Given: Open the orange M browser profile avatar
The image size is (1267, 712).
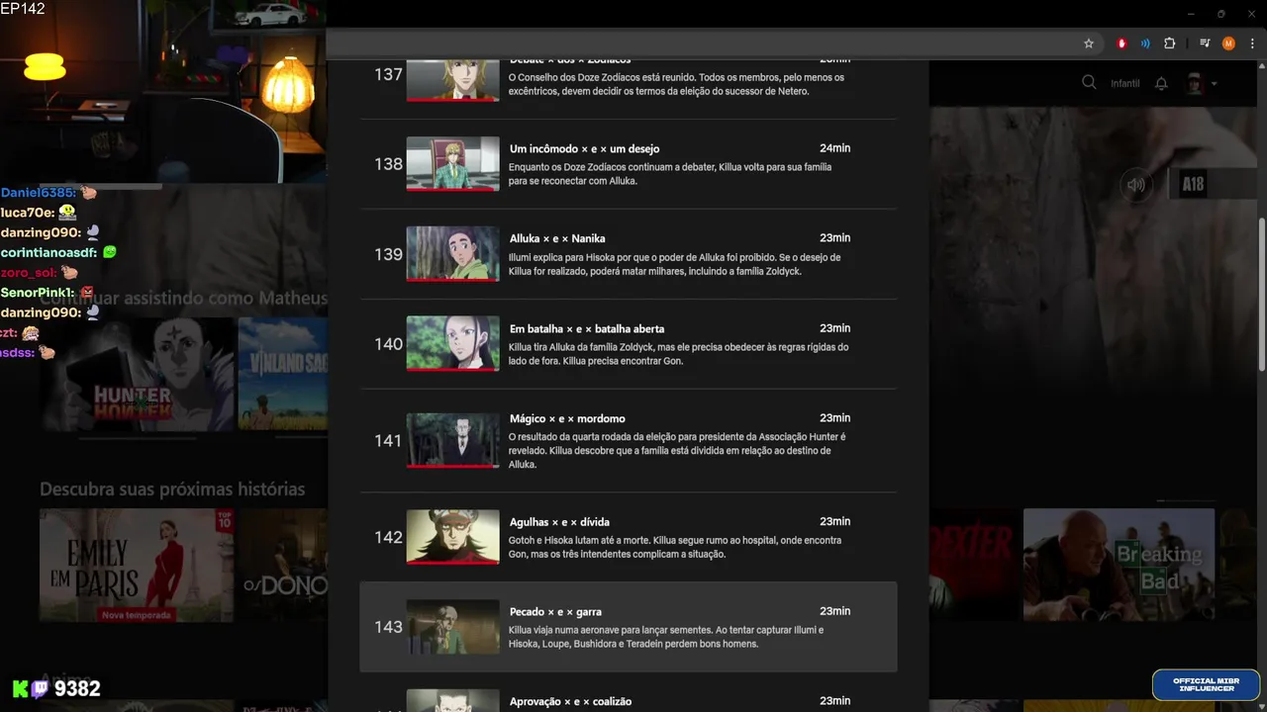Looking at the screenshot, I should (x=1228, y=44).
